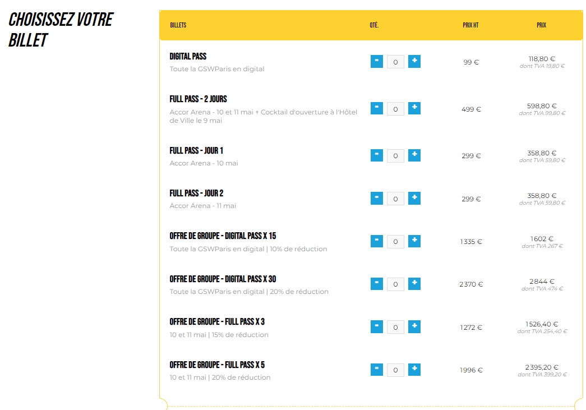Viewport: 586px width, 410px height.
Task: Decrement Full Pass x 5 group offer quantity
Action: pyautogui.click(x=377, y=370)
